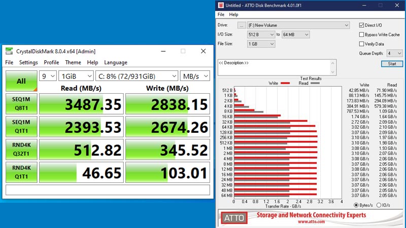Image resolution: width=406 pixels, height=228 pixels.
Task: Run the RND4K Q32T1 benchmark
Action: click(x=21, y=150)
